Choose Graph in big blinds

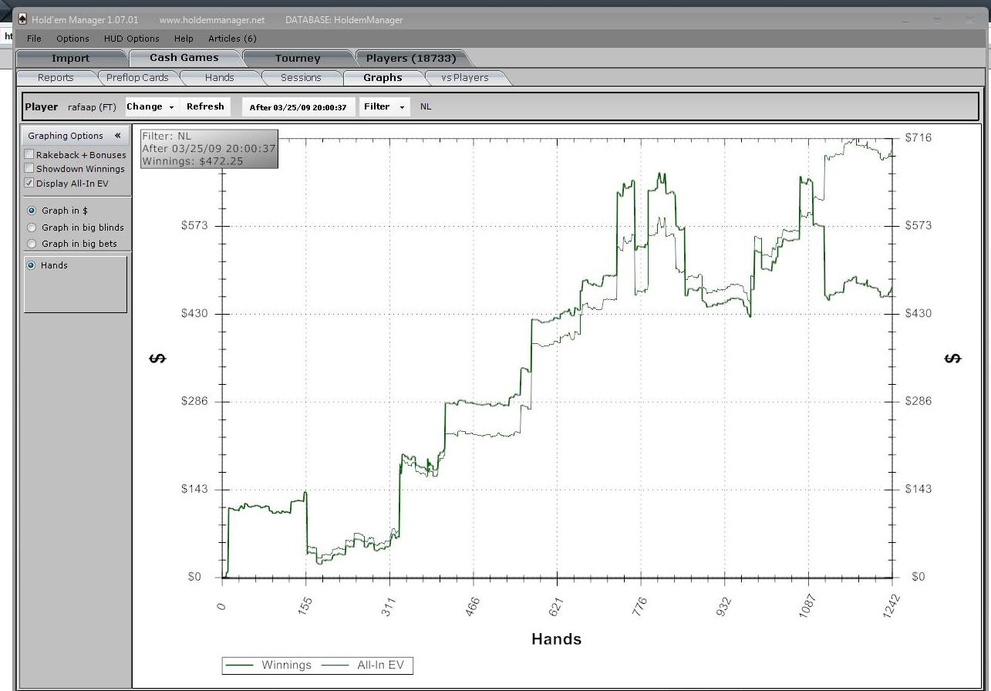pos(32,228)
